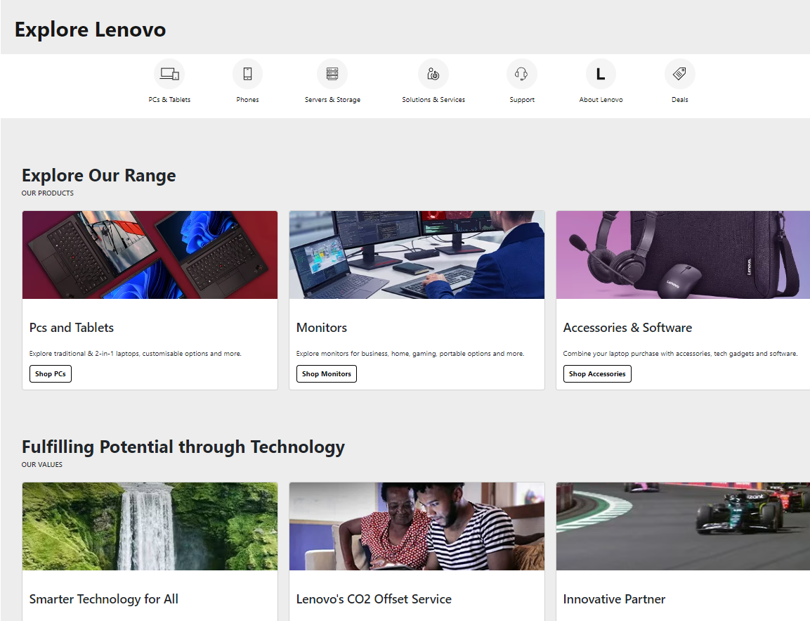Click the Deals label
Image resolution: width=810 pixels, height=621 pixels.
coord(680,100)
